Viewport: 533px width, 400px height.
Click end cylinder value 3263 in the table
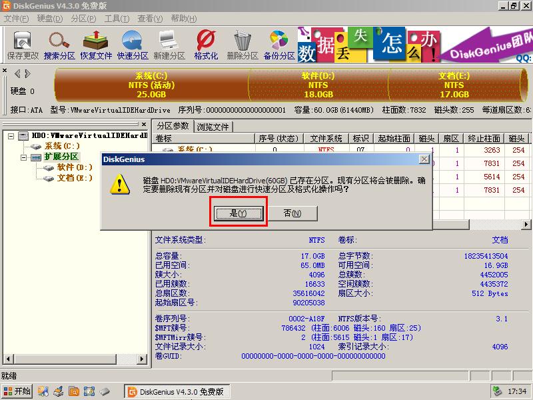coord(492,150)
